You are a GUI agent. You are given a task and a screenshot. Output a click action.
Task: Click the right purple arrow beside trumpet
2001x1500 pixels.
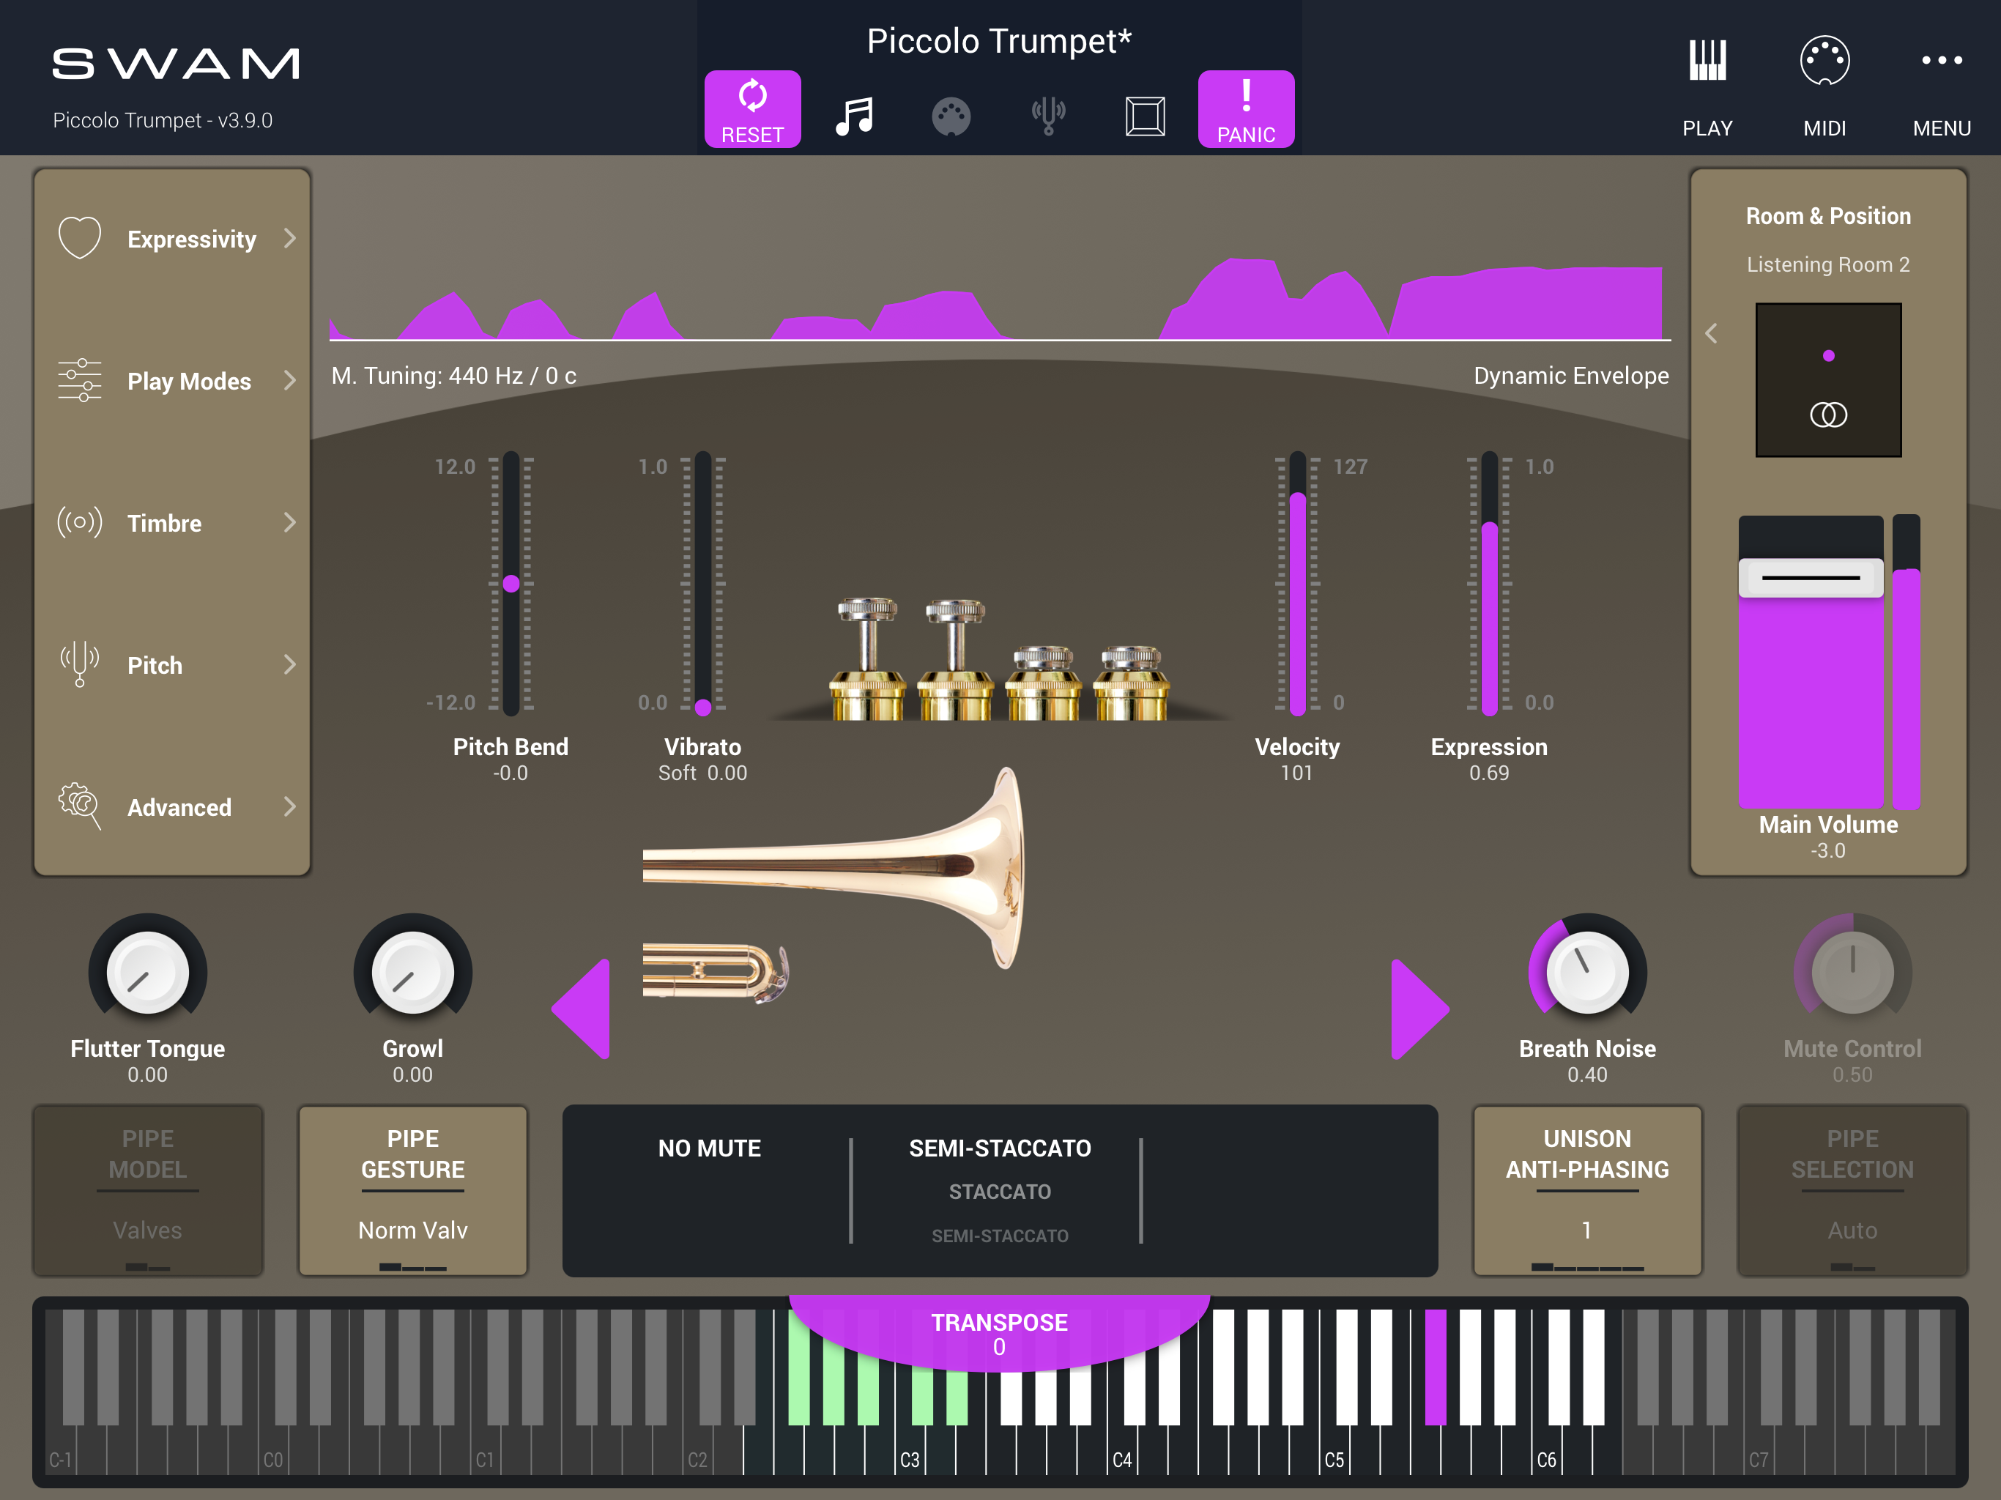point(1420,1009)
